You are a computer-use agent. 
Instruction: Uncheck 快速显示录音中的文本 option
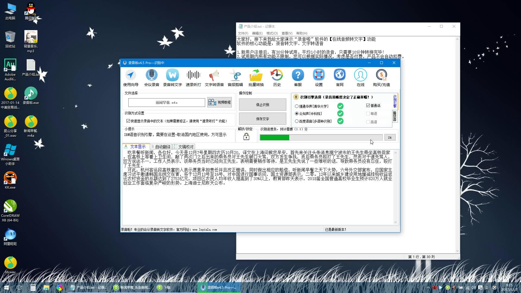click(128, 121)
